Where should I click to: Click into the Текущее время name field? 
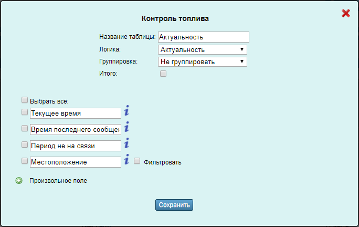tap(76, 113)
